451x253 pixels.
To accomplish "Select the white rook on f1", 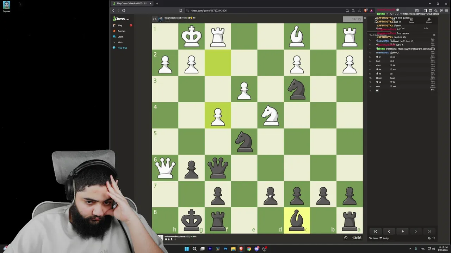I will coord(218,37).
